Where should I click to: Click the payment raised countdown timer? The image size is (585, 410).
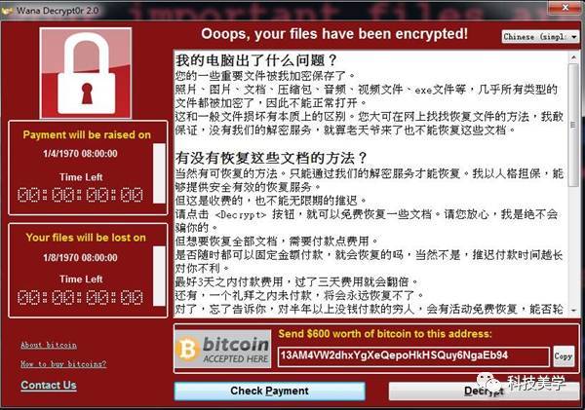coord(80,195)
